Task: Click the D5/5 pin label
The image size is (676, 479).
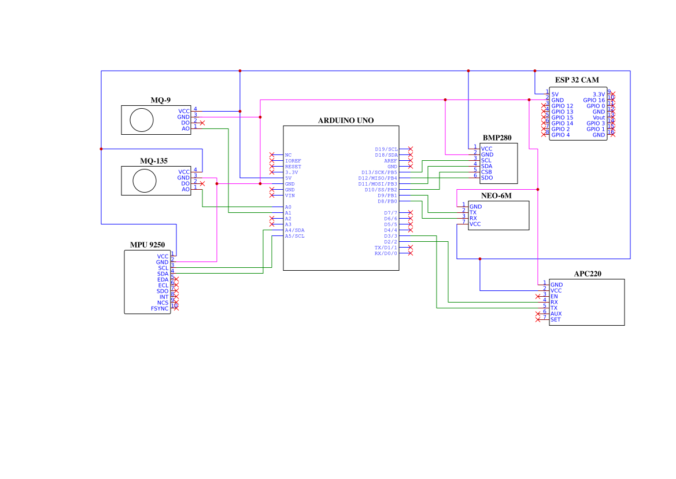Action: pos(390,224)
